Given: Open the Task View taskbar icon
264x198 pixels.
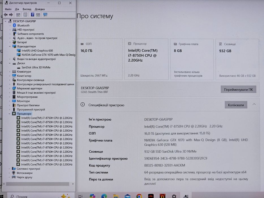Looking at the screenshot, I should [x=80, y=196].
